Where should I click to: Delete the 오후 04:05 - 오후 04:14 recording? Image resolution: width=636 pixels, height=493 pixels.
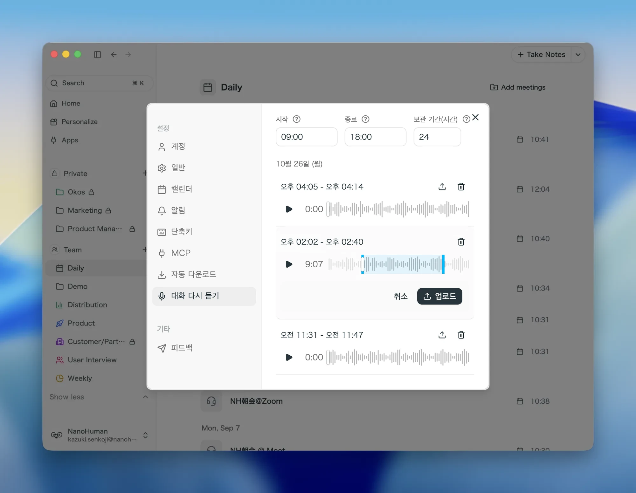(x=461, y=187)
